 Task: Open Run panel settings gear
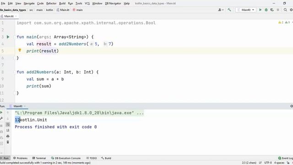(x=291, y=106)
